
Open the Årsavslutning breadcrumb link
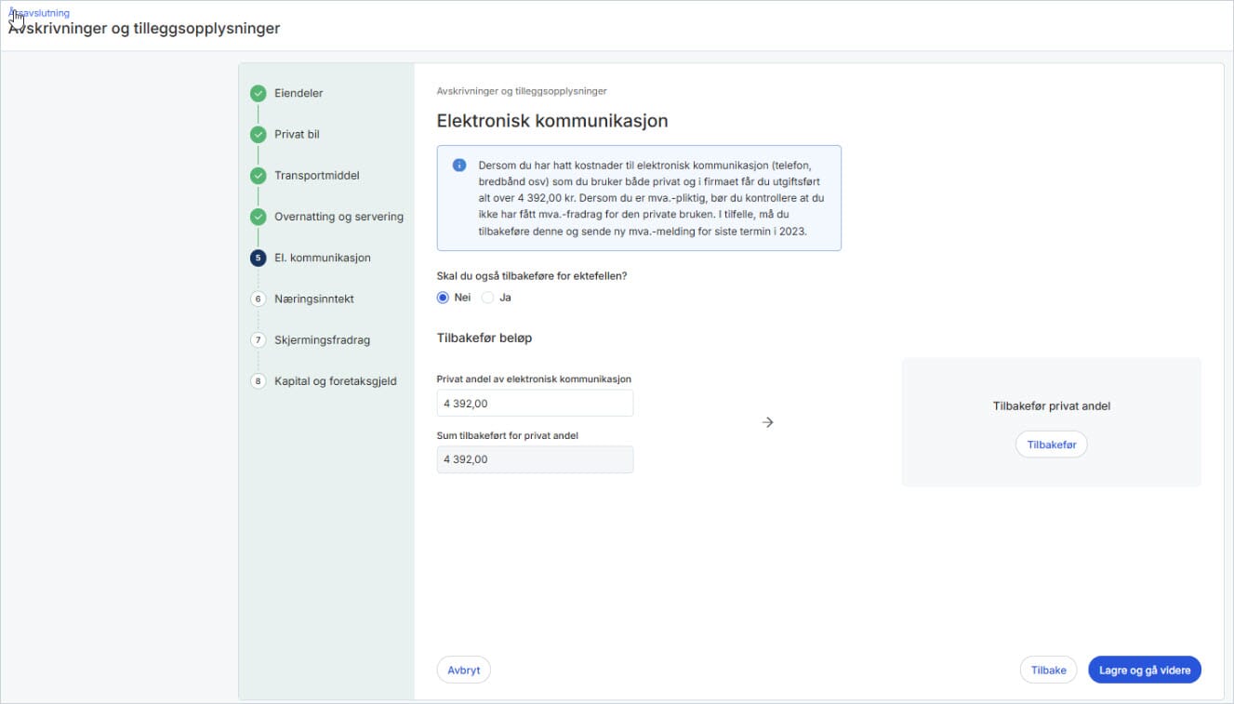(39, 13)
